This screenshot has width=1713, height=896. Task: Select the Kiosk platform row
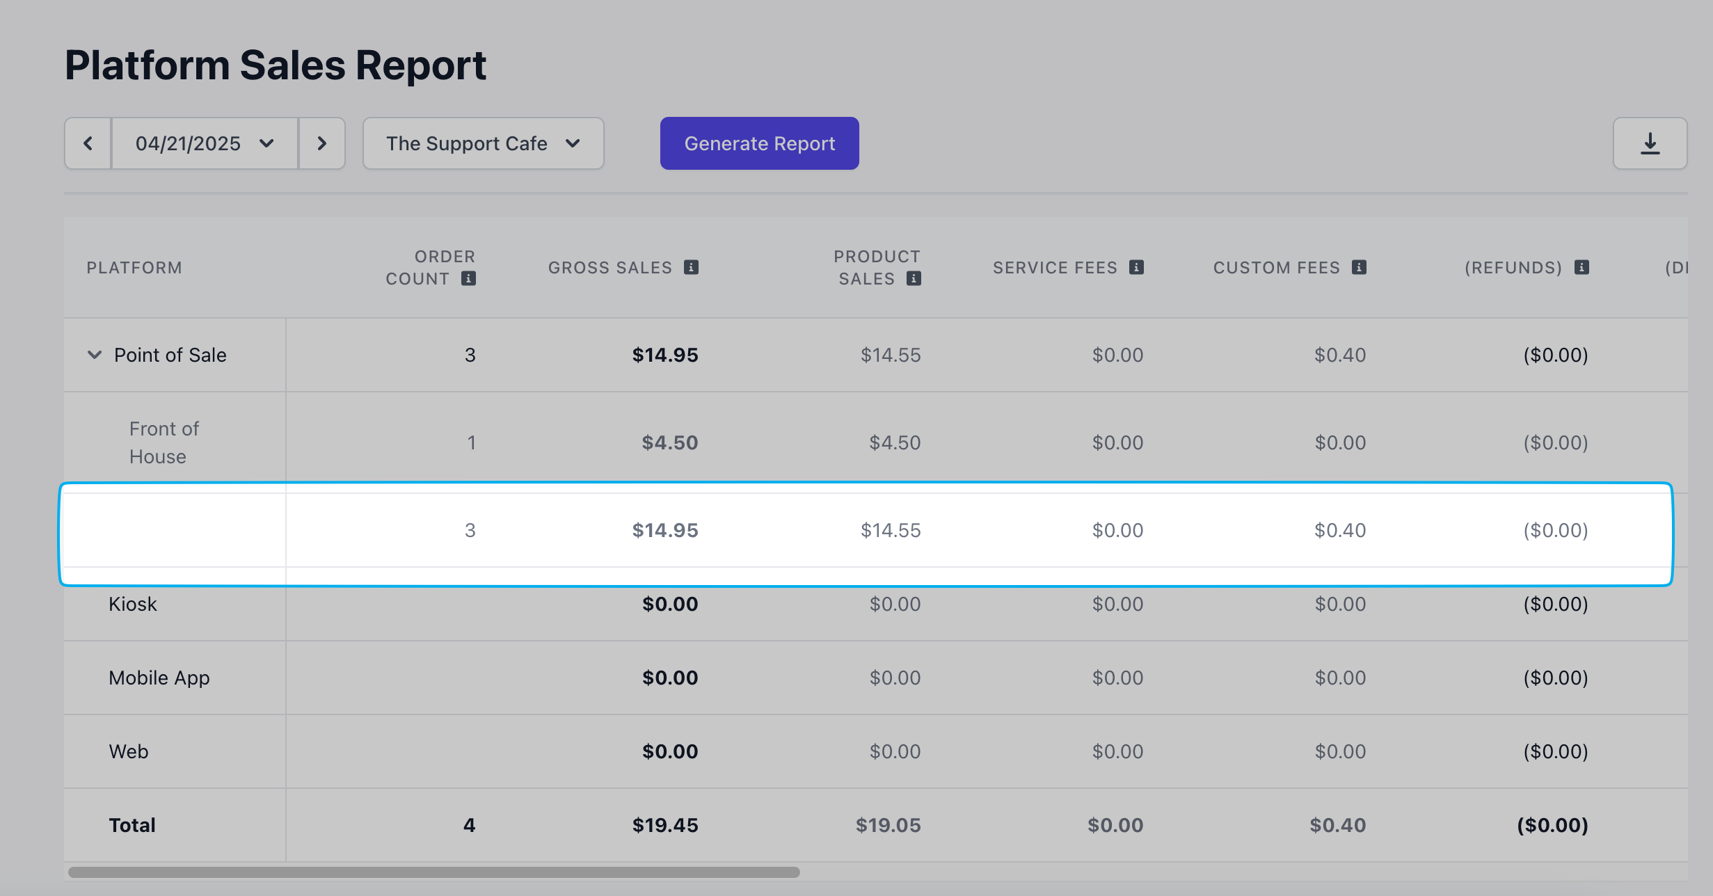pos(133,604)
